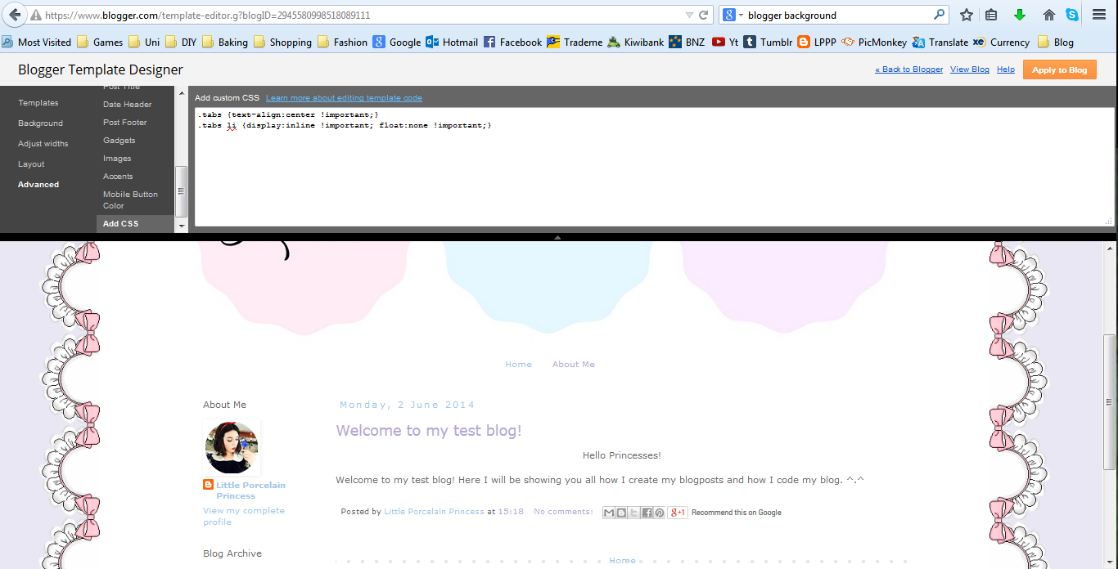Open the Trademe bookmark
Image resolution: width=1118 pixels, height=569 pixels.
[x=576, y=43]
